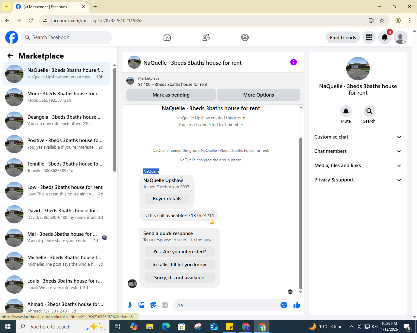Expand the Chat members section
The image size is (417, 333).
[x=358, y=151]
